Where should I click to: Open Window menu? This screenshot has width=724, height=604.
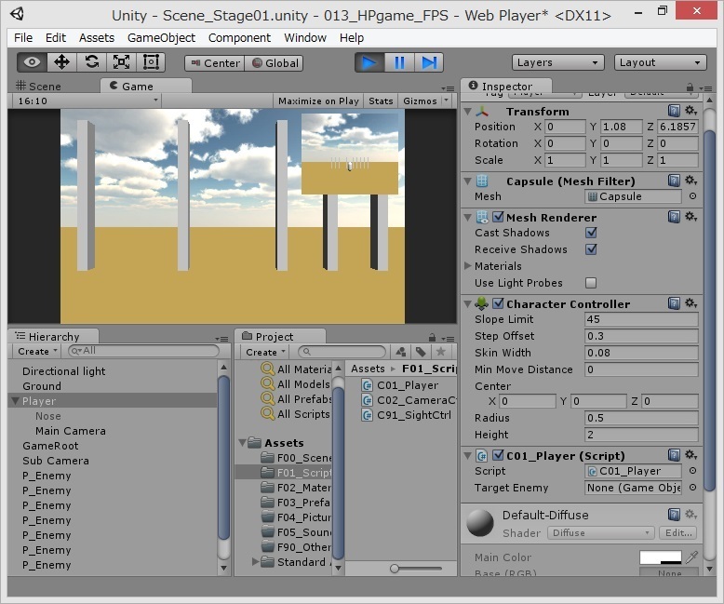click(305, 38)
